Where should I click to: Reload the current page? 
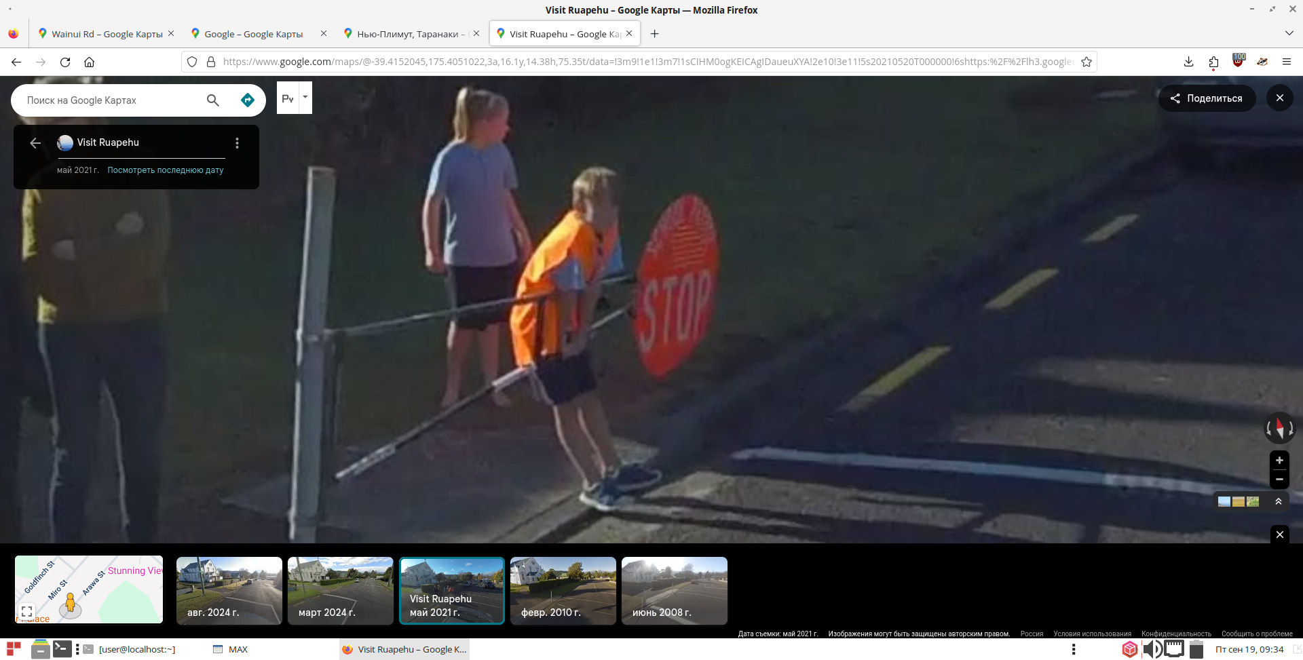(65, 62)
